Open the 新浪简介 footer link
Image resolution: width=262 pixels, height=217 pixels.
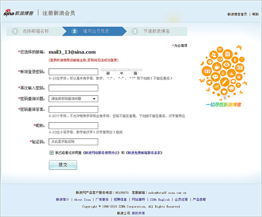[x=62, y=199]
